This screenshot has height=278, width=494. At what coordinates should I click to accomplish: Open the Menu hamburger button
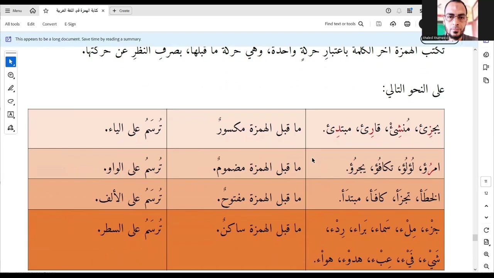[13, 11]
